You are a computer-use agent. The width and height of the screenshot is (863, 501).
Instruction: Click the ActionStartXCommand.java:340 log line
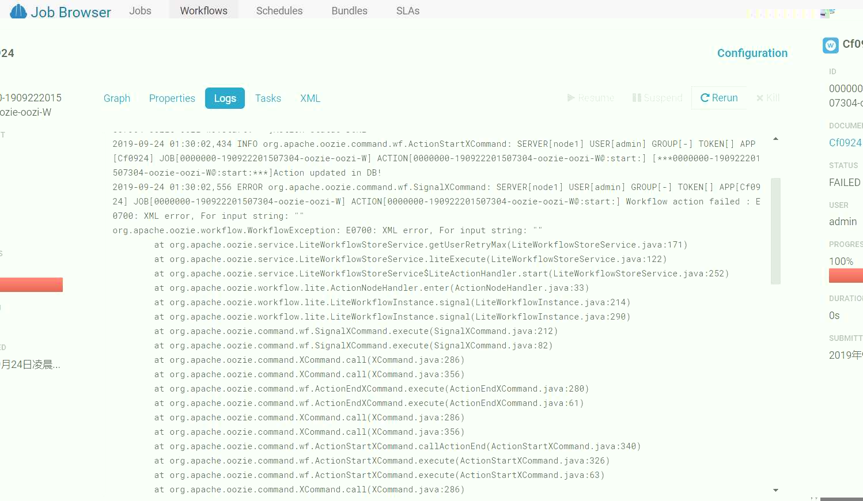[397, 446]
